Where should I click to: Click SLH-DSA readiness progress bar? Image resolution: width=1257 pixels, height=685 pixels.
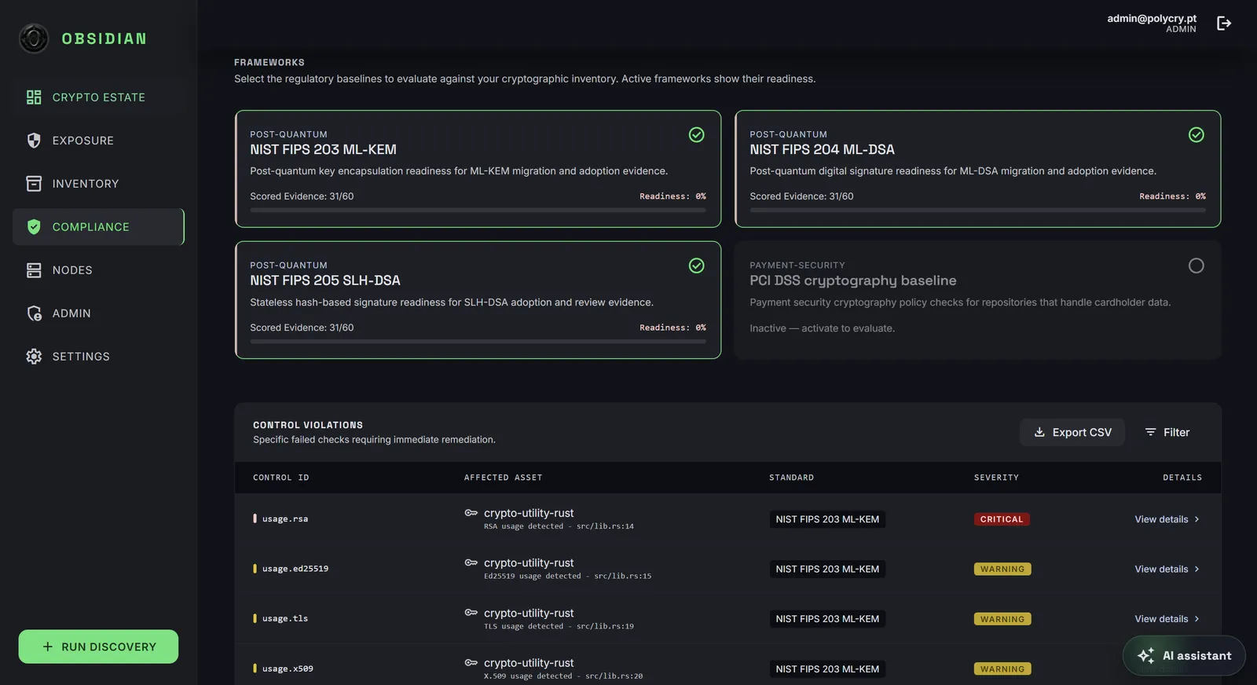click(x=478, y=341)
